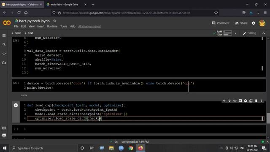The width and height of the screenshot is (270, 152).
Task: Open the browser hamburger menu
Action: click(265, 13)
